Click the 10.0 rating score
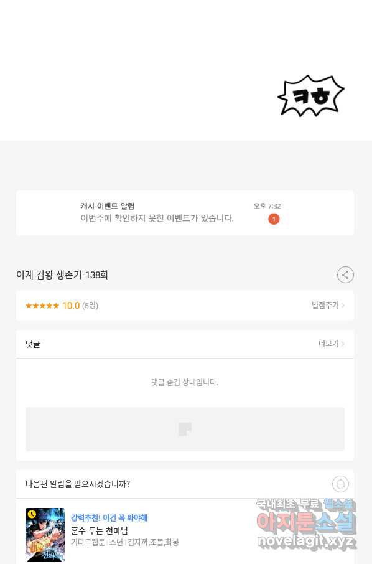 [71, 306]
